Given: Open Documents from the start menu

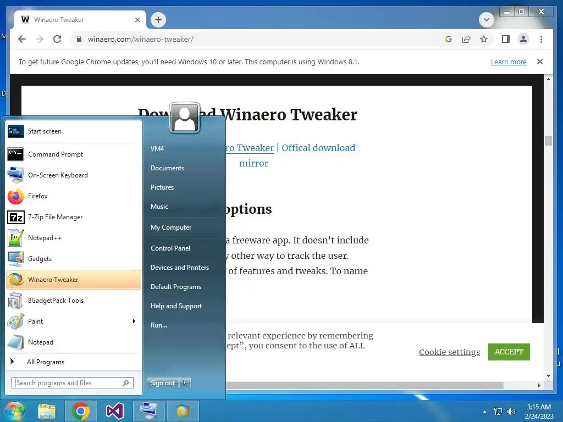Looking at the screenshot, I should [x=167, y=168].
